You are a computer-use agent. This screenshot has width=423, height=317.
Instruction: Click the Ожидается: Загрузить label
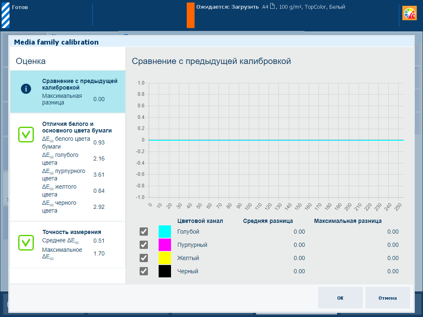pyautogui.click(x=228, y=7)
